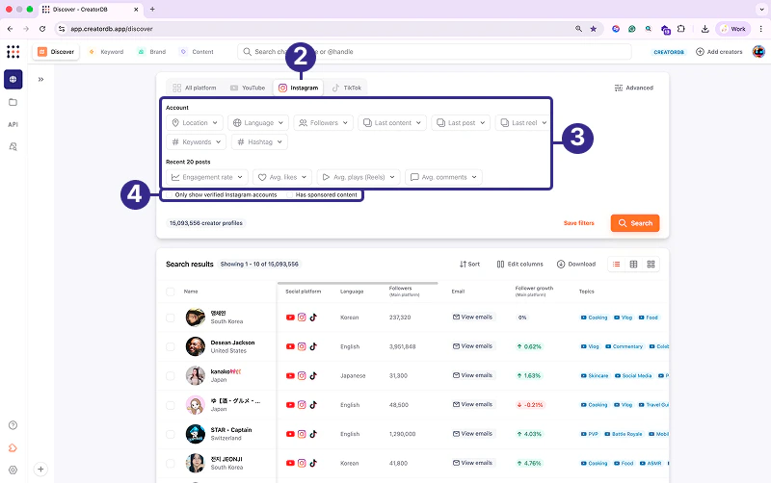Switch to YouTube platform tab
Screen dimensions: 771x483
[x=248, y=88]
